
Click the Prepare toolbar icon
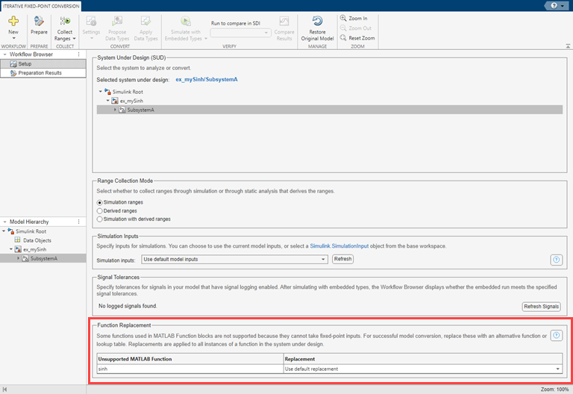click(39, 21)
